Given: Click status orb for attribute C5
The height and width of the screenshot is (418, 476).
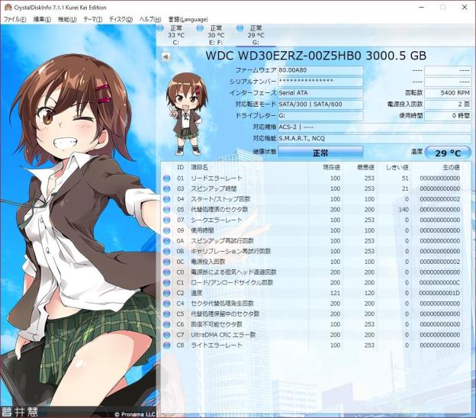Looking at the screenshot, I should point(166,313).
